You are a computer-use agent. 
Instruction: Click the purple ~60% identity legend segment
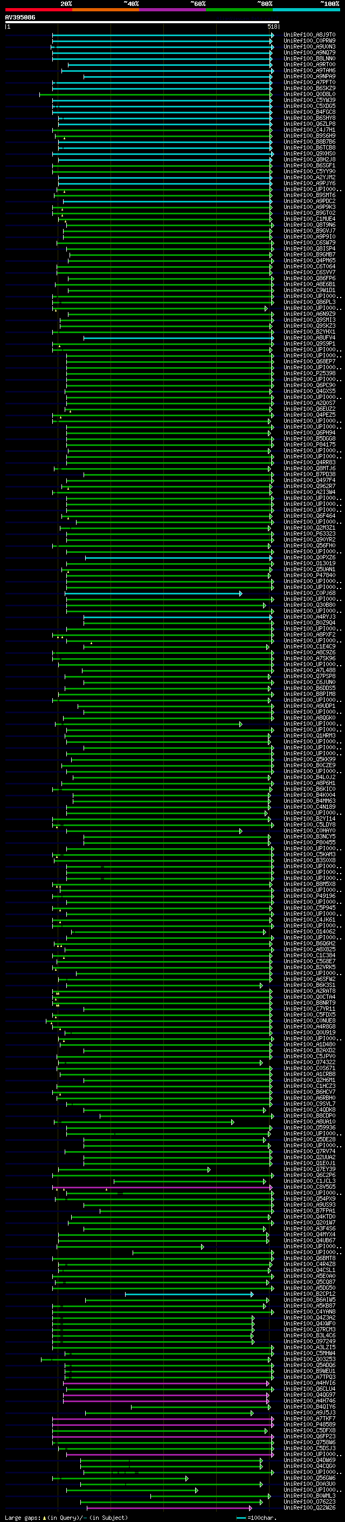[x=173, y=10]
